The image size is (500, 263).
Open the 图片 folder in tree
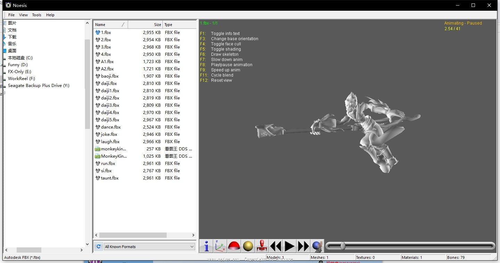[12, 23]
